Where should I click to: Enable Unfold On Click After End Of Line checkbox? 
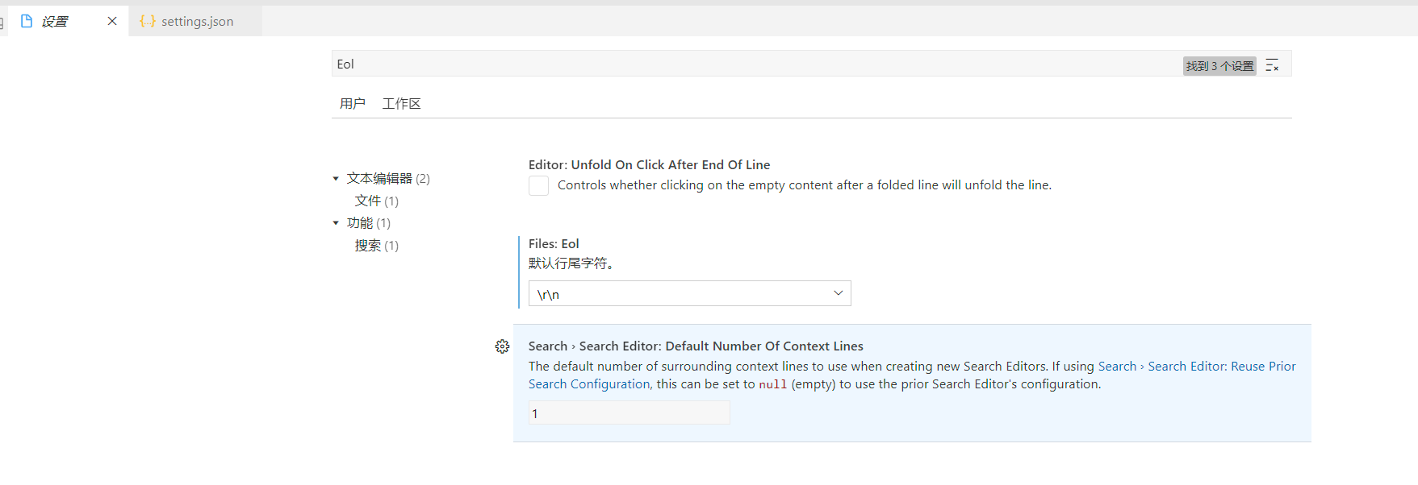tap(538, 185)
